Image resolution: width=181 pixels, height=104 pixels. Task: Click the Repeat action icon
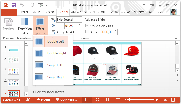(33, 5)
